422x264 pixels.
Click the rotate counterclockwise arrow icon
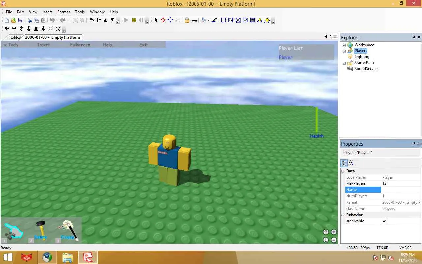pos(92,20)
